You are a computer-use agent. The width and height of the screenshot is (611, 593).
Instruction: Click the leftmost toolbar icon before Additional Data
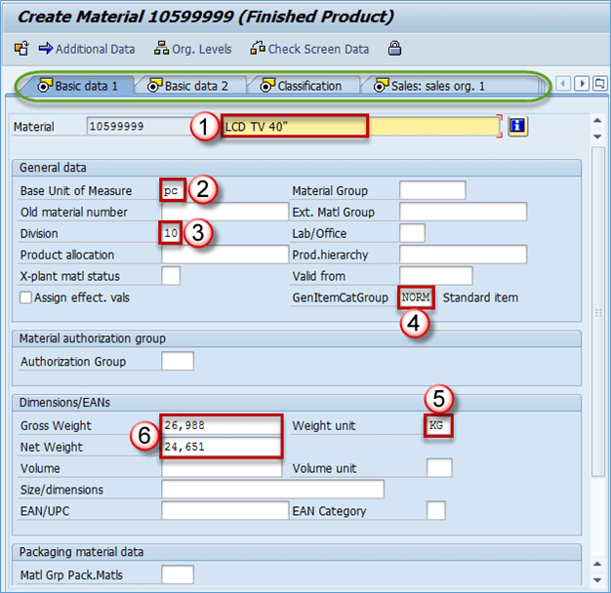20,49
